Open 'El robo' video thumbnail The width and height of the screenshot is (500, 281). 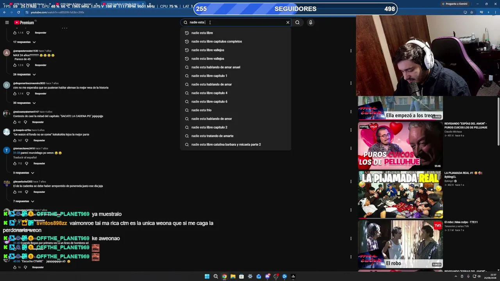pyautogui.click(x=400, y=244)
